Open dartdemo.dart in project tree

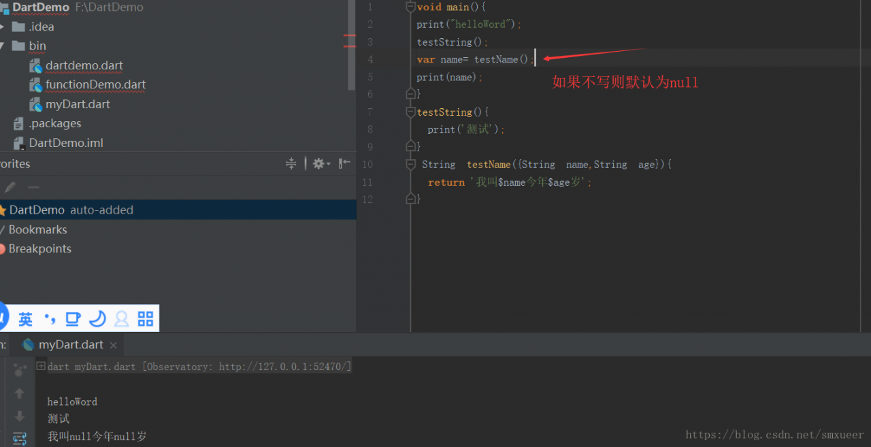tap(84, 66)
